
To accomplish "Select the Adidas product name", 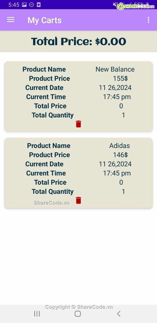I will pos(119,146).
